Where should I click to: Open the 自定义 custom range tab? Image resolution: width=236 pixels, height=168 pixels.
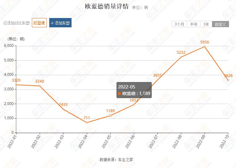point(221,24)
